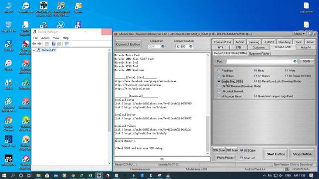The height and width of the screenshot is (179, 319).
Task: Open Excel from the taskbar
Action: tap(90, 176)
